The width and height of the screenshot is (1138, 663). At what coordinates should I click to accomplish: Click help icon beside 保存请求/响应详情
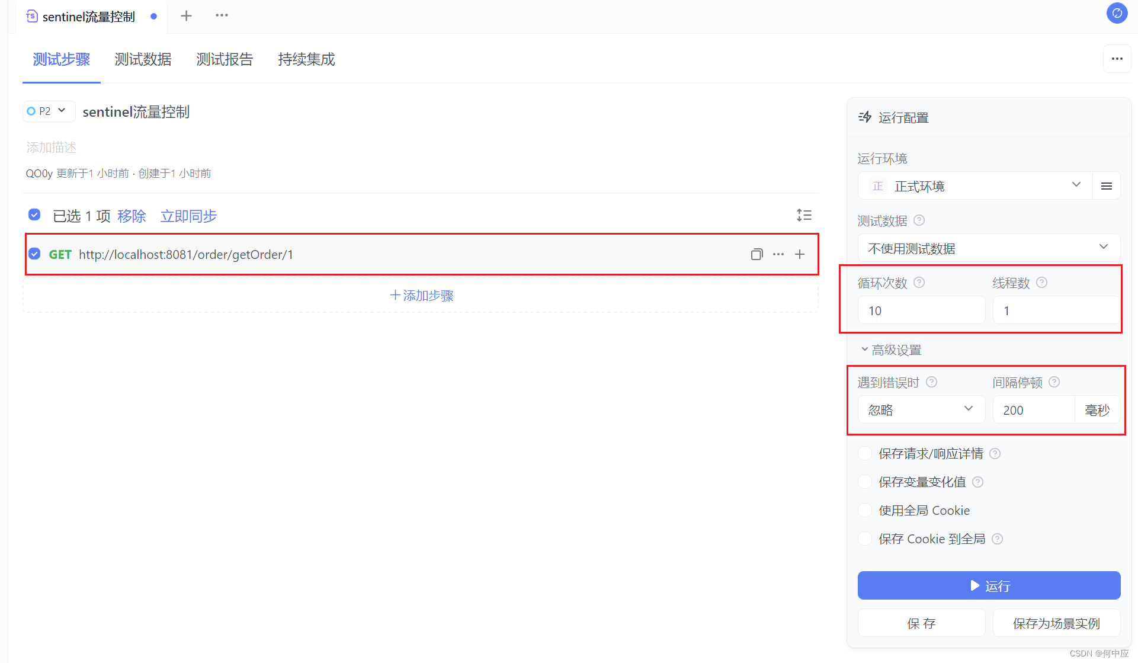[995, 454]
